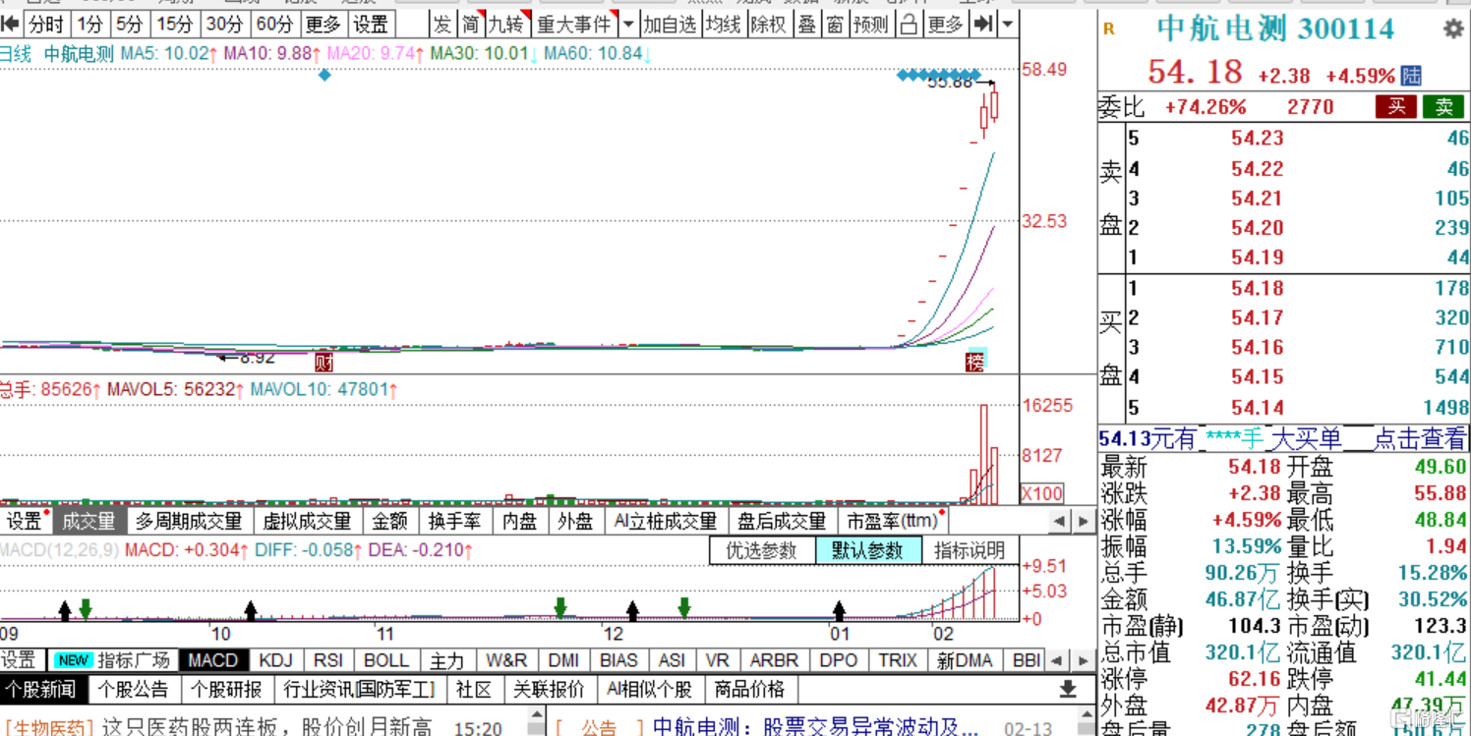Click the 简 simplified view button

click(471, 24)
